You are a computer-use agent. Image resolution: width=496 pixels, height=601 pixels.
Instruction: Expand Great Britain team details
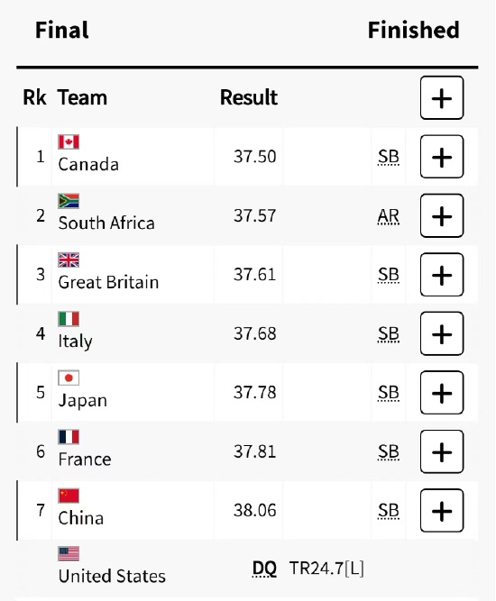[x=442, y=275]
